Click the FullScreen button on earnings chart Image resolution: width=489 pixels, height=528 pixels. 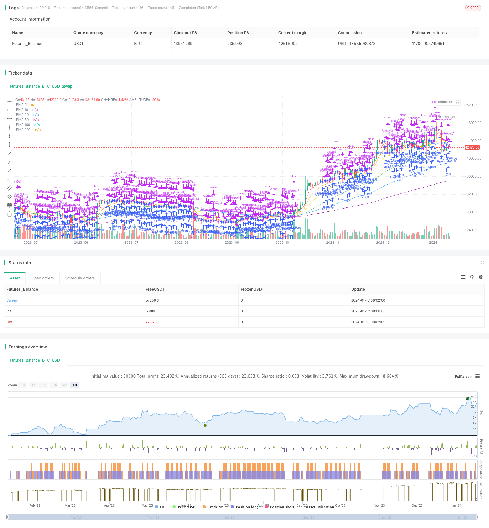(463, 376)
